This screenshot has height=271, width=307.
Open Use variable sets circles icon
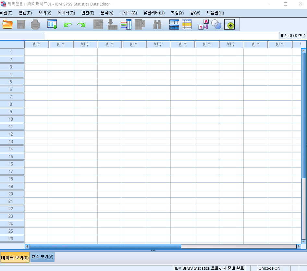point(216,24)
